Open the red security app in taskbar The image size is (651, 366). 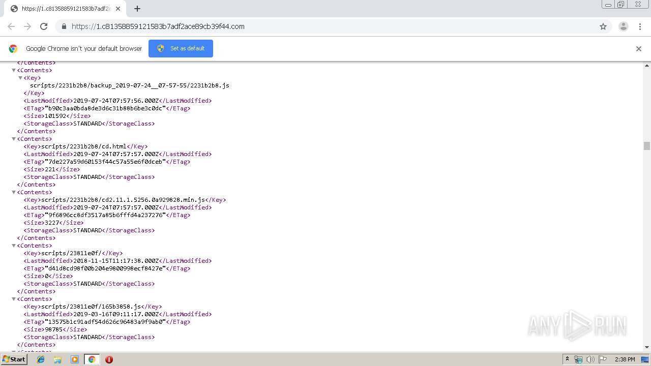pyautogui.click(x=109, y=359)
